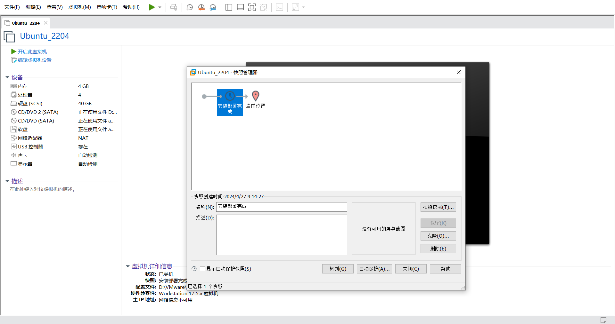Click the 4 GB memory value

[83, 86]
